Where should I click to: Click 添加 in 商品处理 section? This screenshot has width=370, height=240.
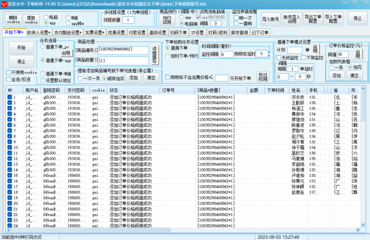point(133,77)
